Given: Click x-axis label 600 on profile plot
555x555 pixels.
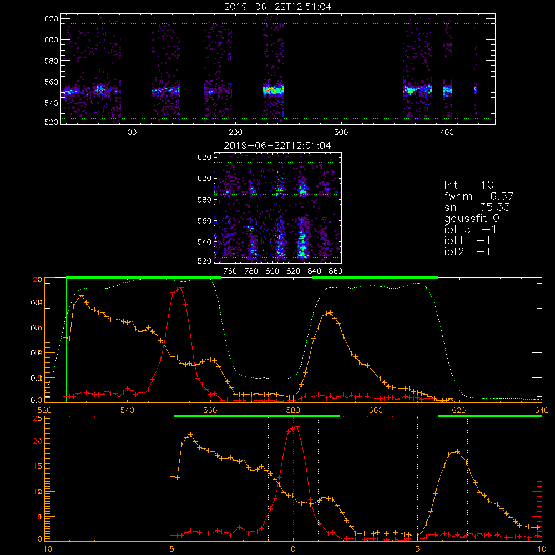Looking at the screenshot, I should [x=376, y=411].
